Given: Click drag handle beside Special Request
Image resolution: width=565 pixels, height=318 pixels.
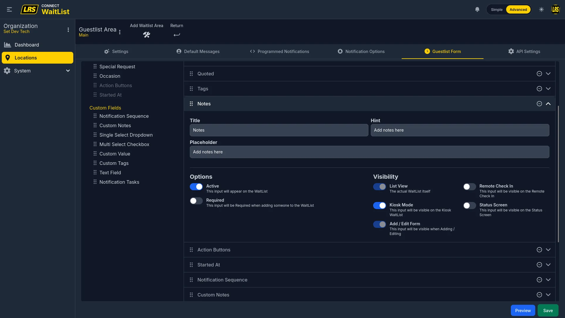Looking at the screenshot, I should coord(95,66).
